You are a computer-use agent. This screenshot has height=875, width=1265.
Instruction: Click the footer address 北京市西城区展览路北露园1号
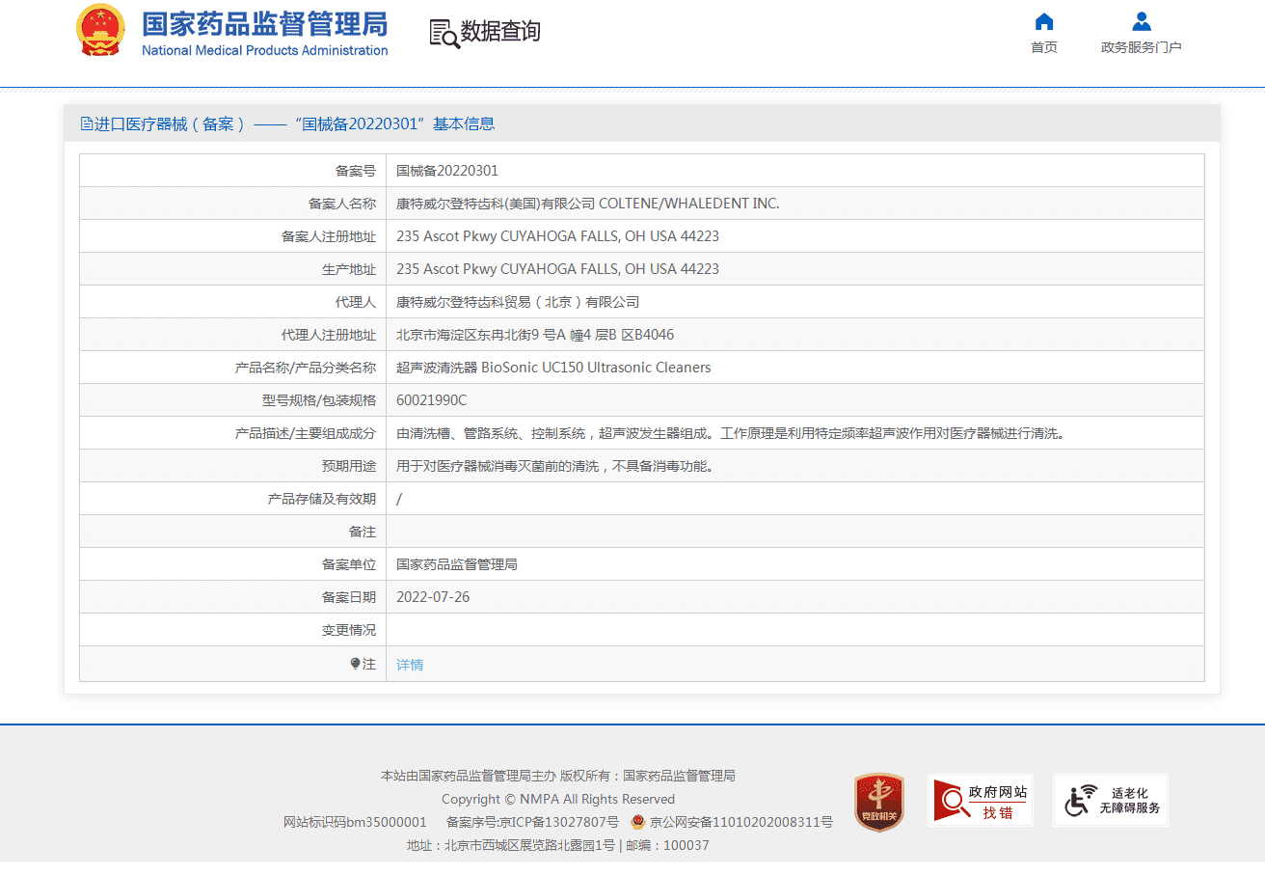[528, 845]
